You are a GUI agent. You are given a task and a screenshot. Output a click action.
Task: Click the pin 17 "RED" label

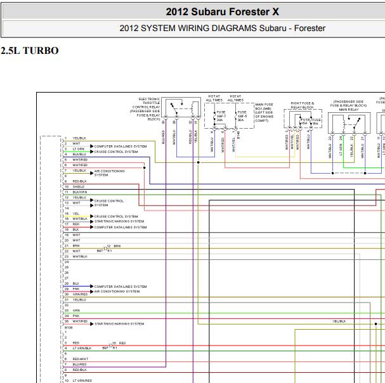(x=76, y=224)
